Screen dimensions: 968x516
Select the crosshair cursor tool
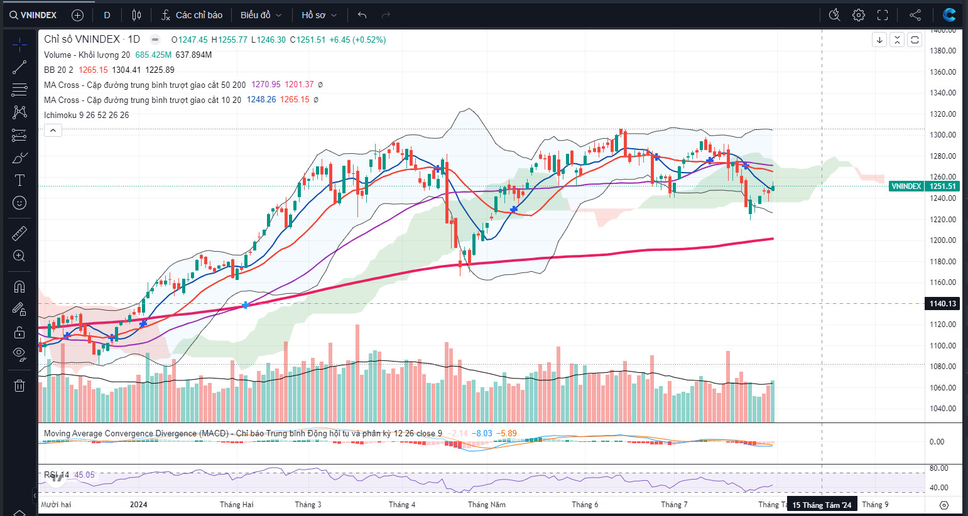tap(19, 45)
